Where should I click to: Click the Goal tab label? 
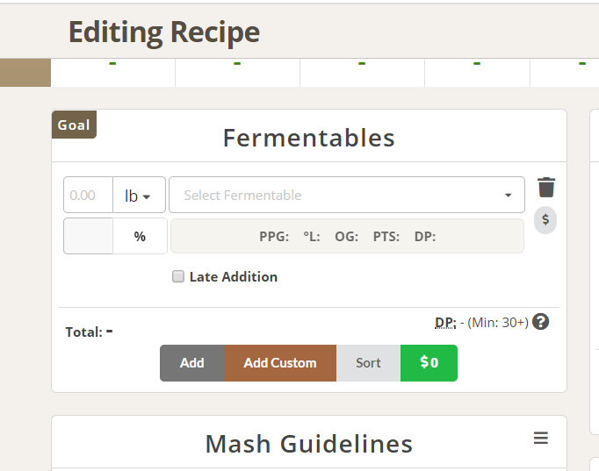coord(74,125)
